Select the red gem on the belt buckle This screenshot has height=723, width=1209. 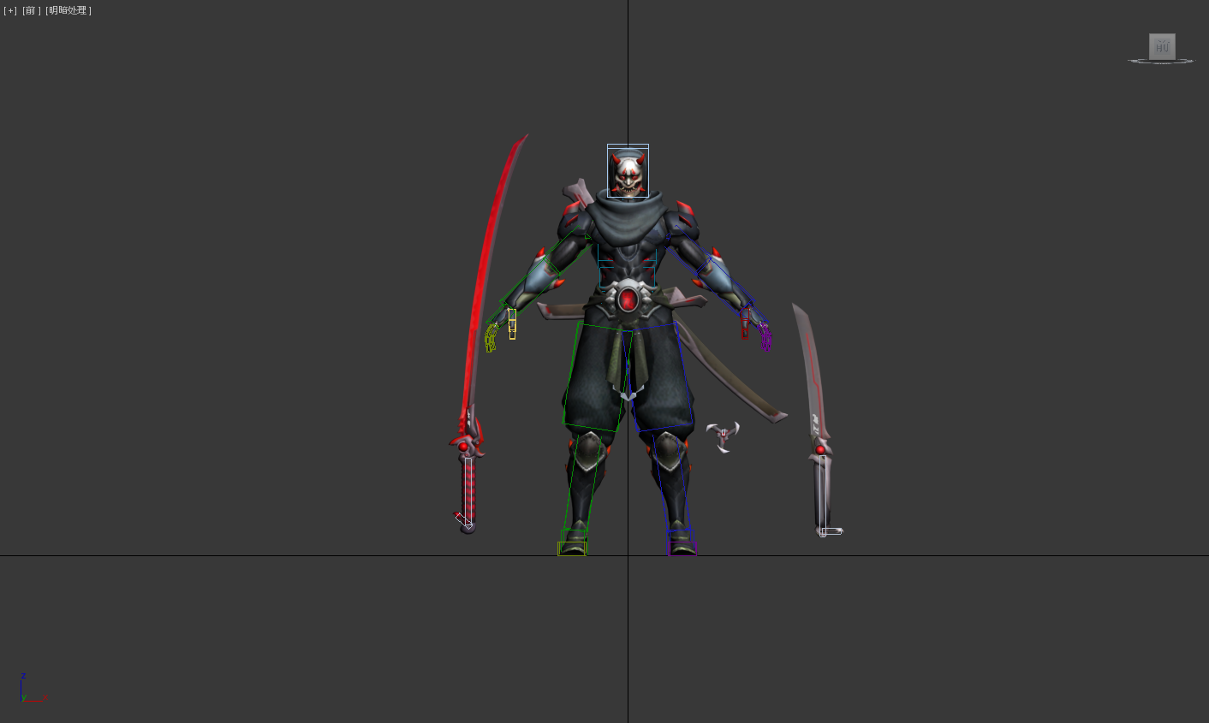[628, 299]
